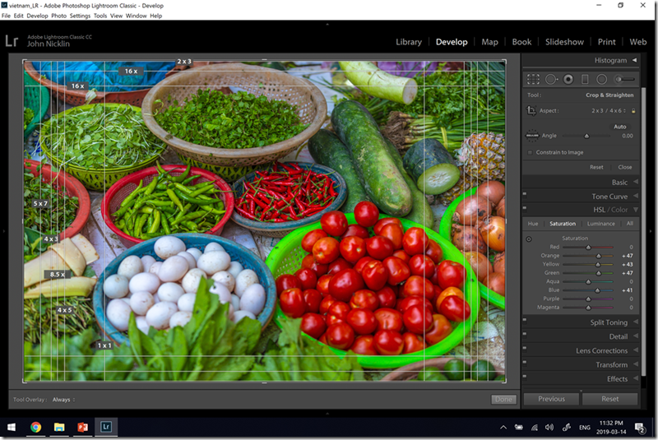Click the Orange saturation slider handle
Screen dimensions: 658x440
[x=598, y=256]
